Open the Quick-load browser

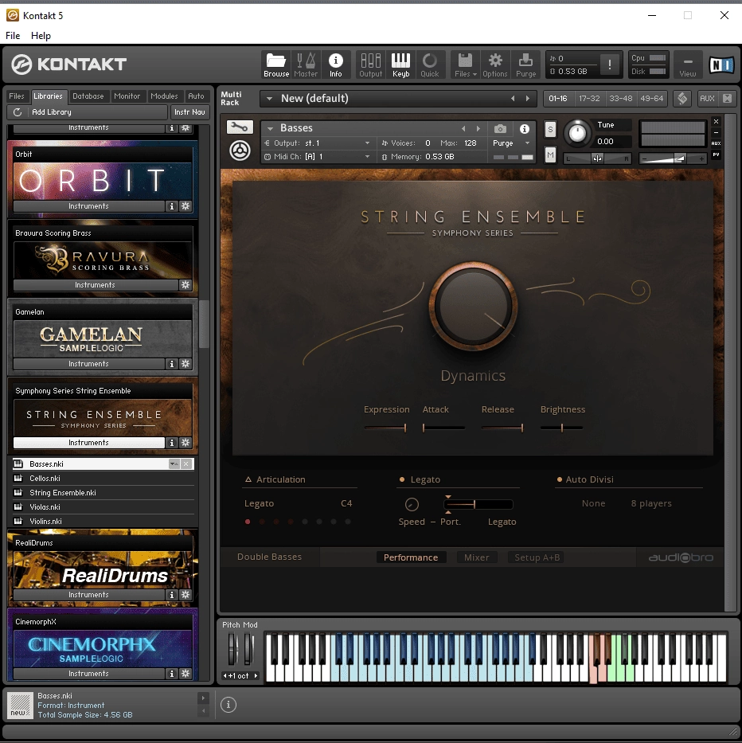430,65
